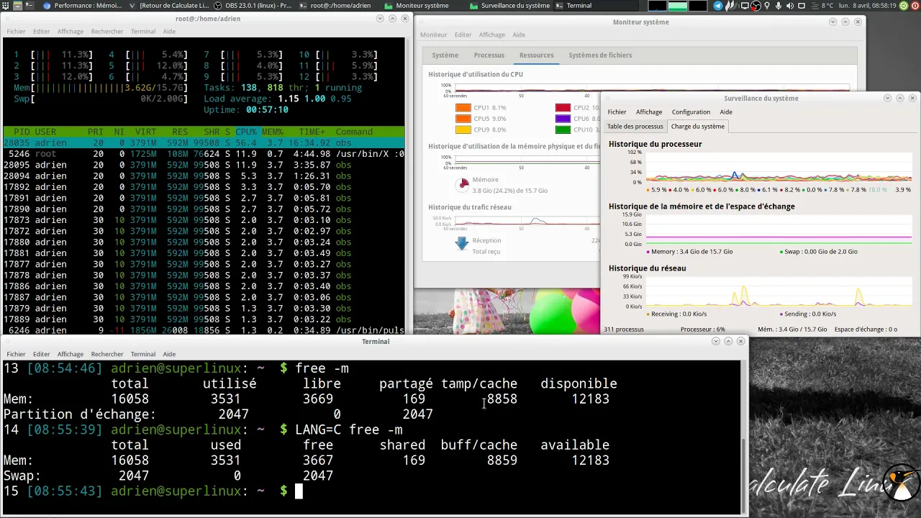Click 'Load average: 1.15 1.00 0.95' text
The width and height of the screenshot is (921, 518).
278,99
